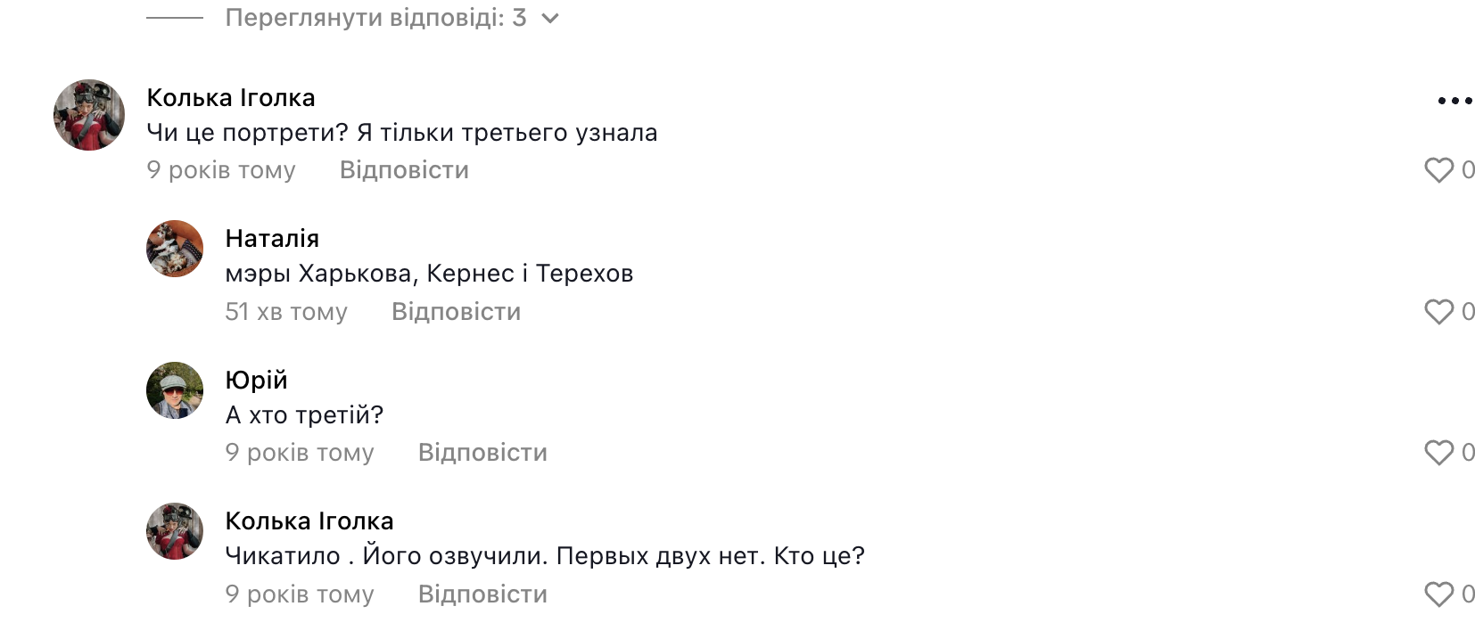Click 'Відповісти' under Наталія's reply
Screen dimensions: 1475x631
point(456,312)
